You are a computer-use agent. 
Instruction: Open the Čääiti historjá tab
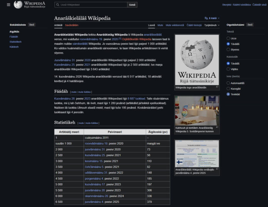(194, 25)
